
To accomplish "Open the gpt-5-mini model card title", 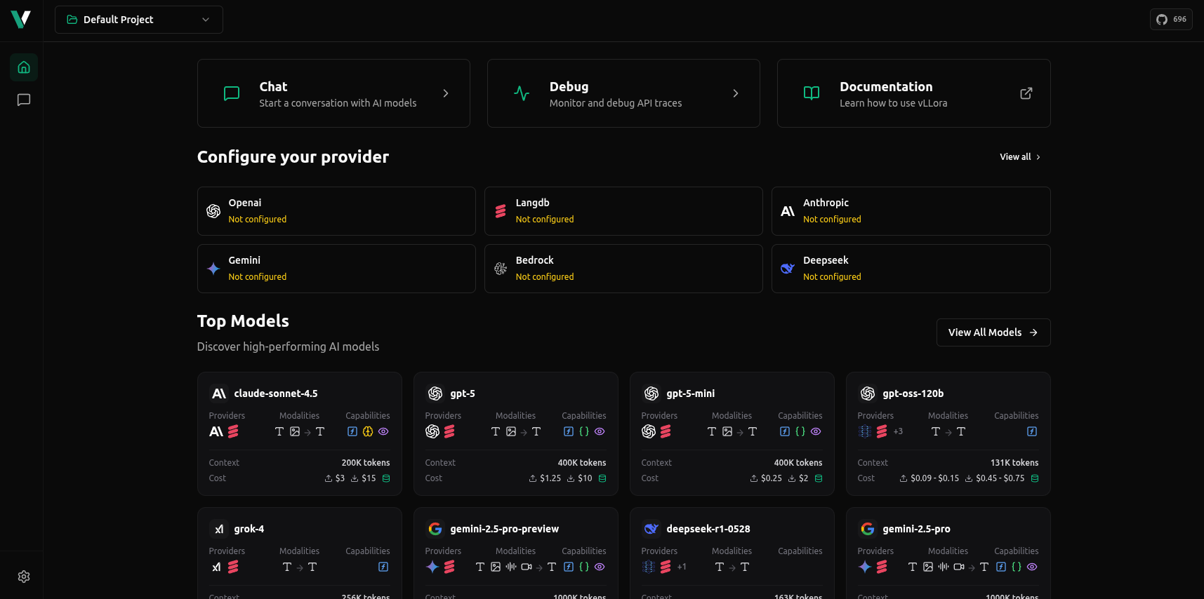I will (x=691, y=393).
